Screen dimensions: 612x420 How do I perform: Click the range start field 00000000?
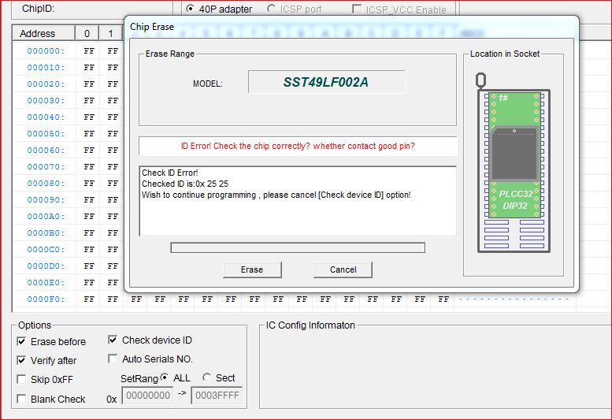coord(147,396)
